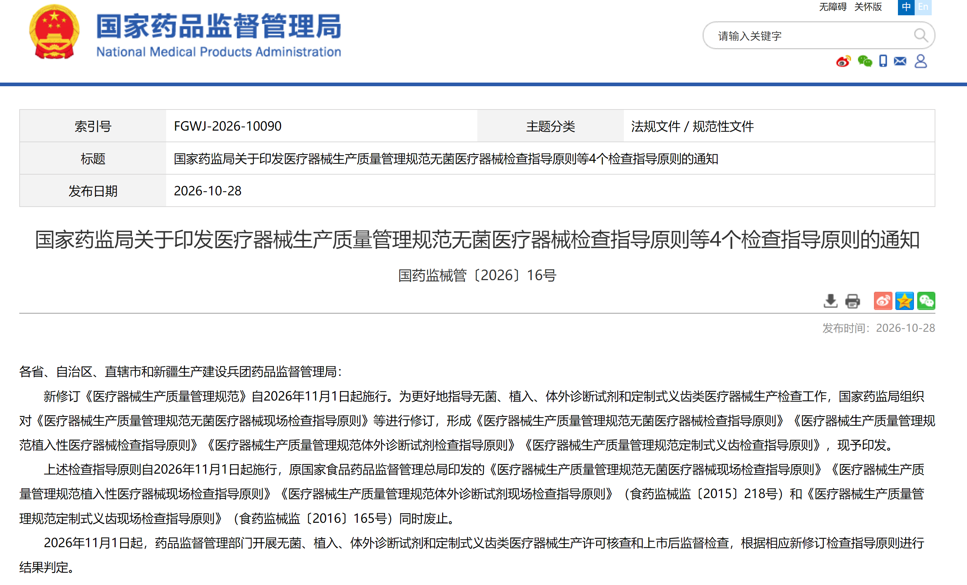Click the 发布时间：2026-10-28 line
The width and height of the screenshot is (967, 585).
tap(879, 328)
